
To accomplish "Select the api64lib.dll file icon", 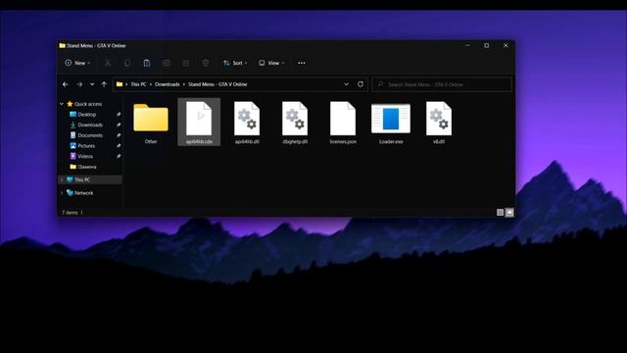I will click(x=247, y=119).
